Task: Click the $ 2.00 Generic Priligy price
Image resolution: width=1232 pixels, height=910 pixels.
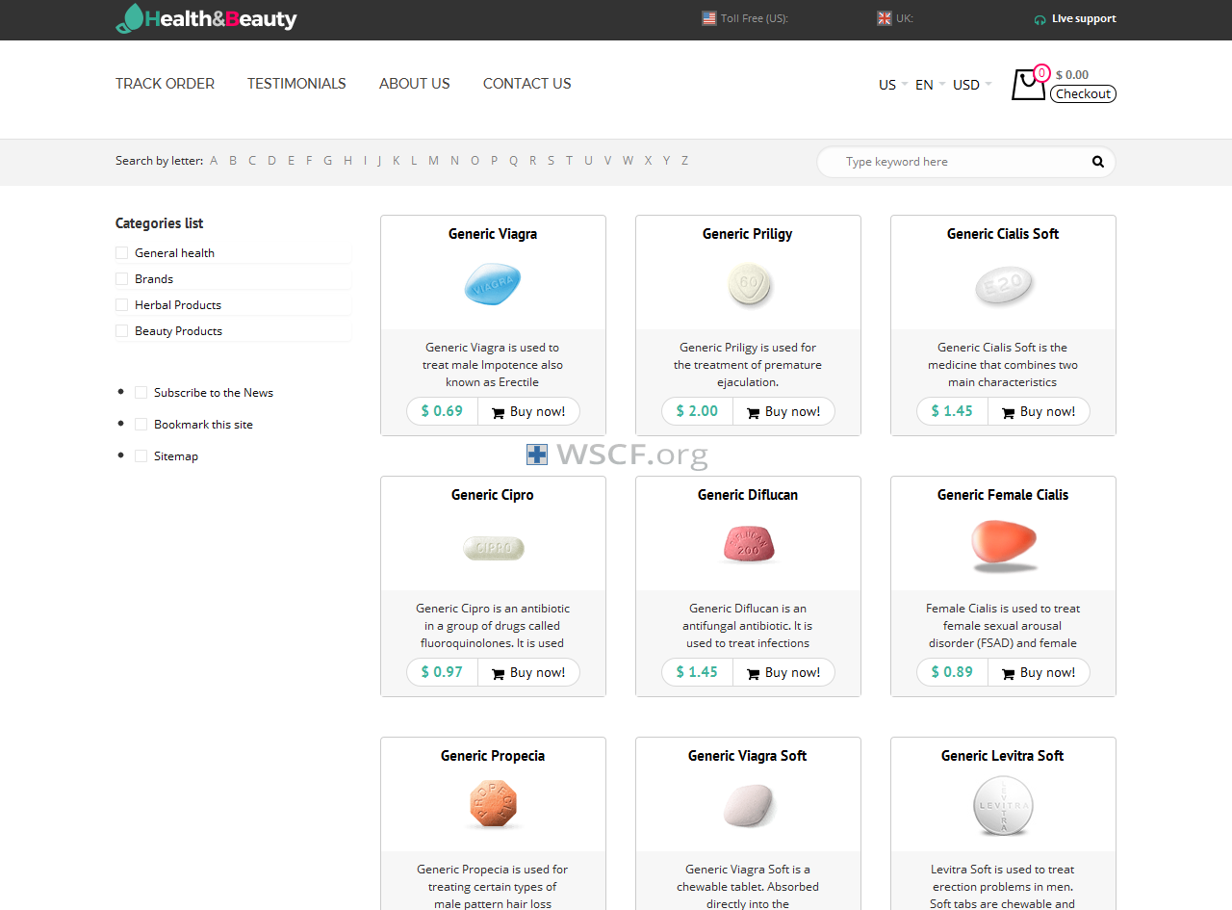Action: pyautogui.click(x=697, y=411)
